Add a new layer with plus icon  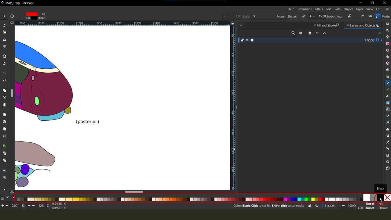click(379, 33)
